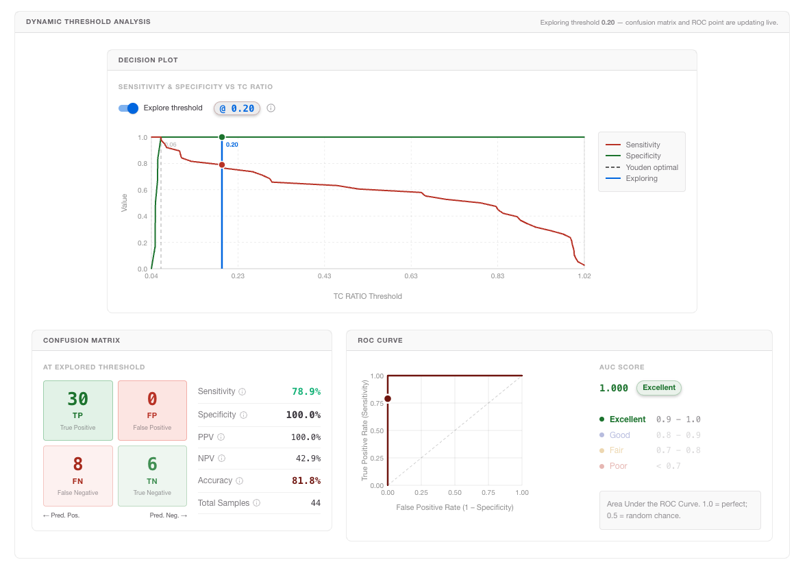Click the 0.20 label beside blue line
The image size is (807, 573).
[x=232, y=145]
